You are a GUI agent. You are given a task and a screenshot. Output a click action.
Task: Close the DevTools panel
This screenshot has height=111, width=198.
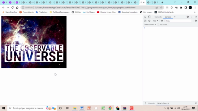click(196, 17)
